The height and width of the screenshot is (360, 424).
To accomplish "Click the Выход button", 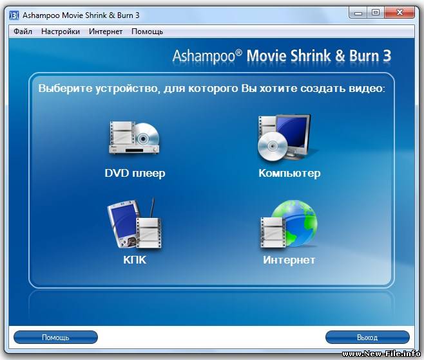I will point(367,337).
